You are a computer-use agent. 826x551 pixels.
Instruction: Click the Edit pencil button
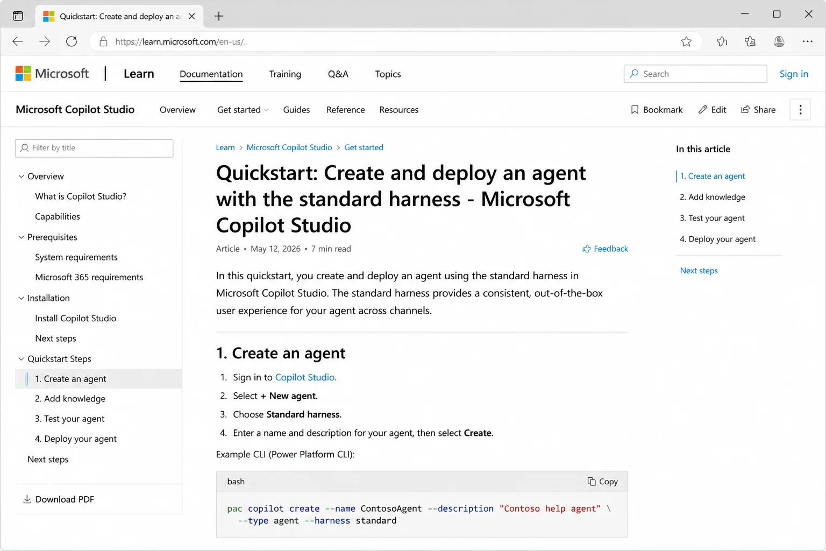tap(712, 110)
